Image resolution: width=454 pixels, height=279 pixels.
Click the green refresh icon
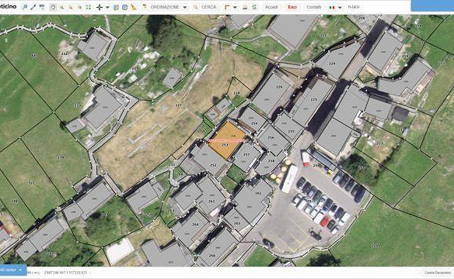pos(254,7)
